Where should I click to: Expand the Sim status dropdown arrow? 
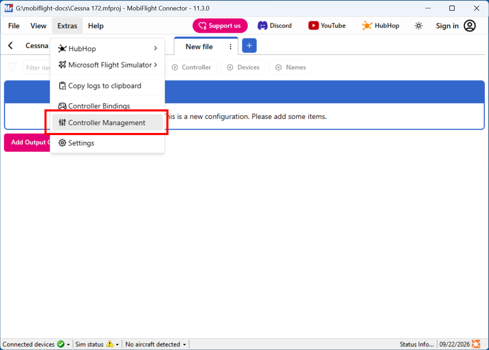[x=117, y=344]
